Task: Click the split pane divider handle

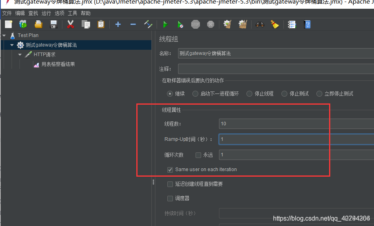Action: pos(153,182)
